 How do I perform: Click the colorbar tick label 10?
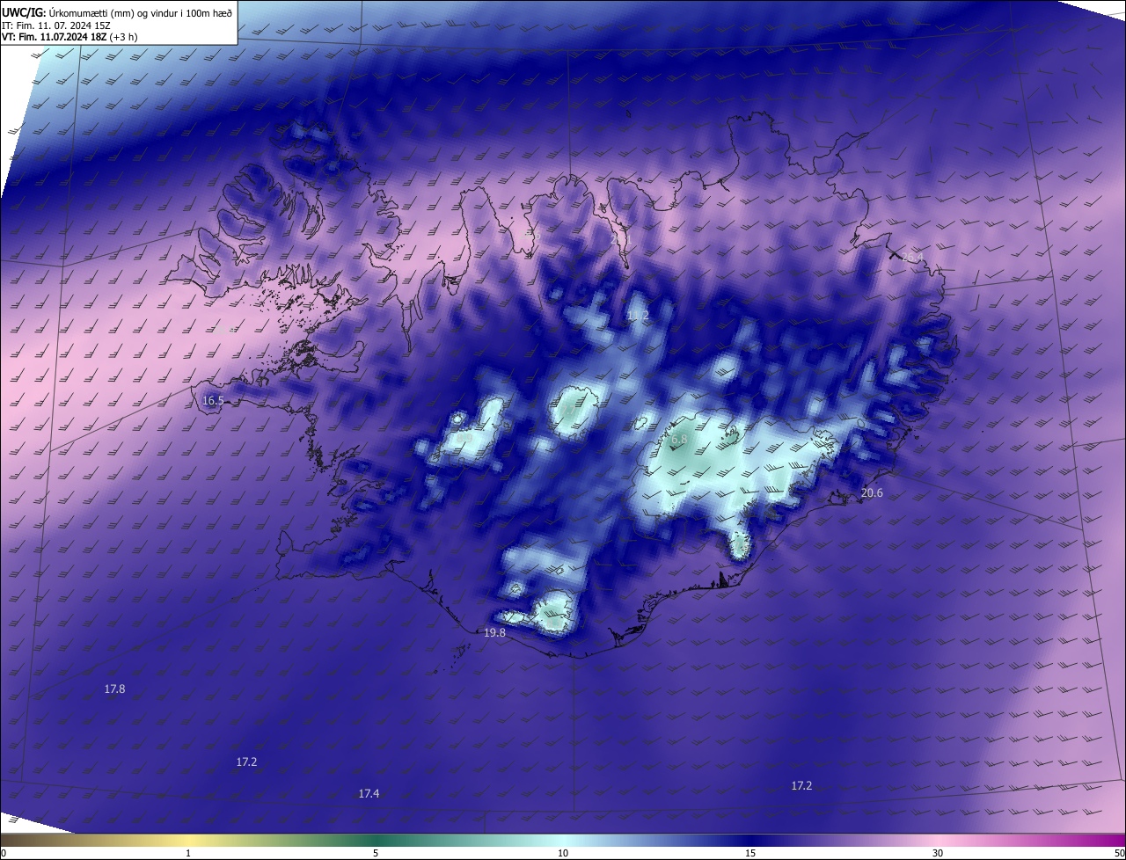point(563,853)
